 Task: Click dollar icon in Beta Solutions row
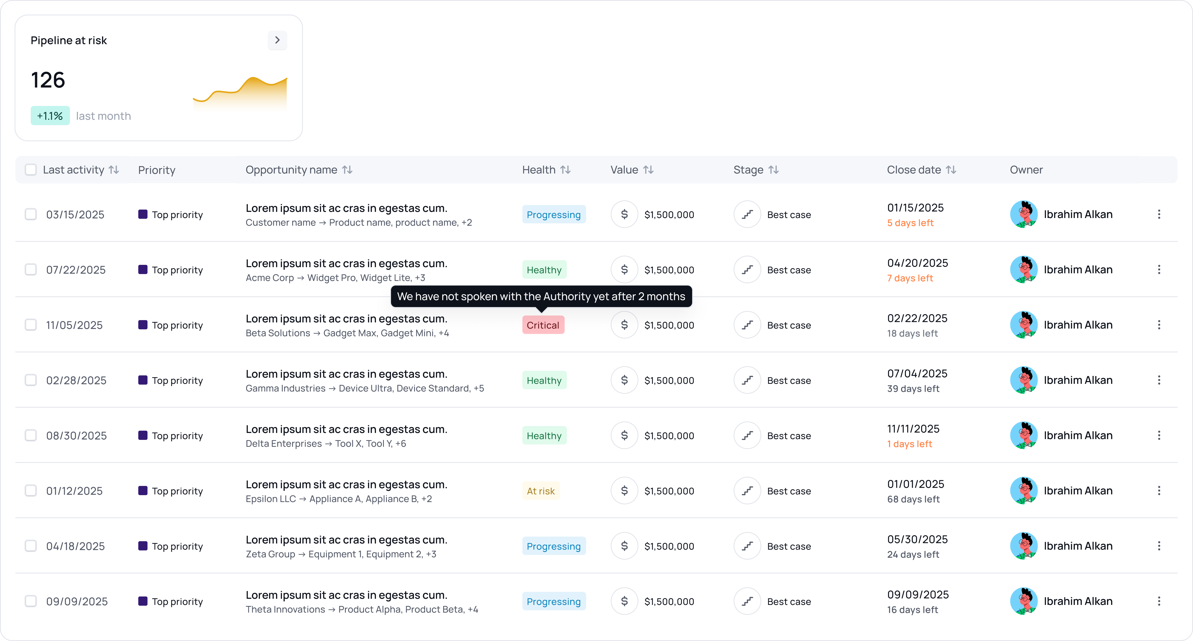click(624, 325)
